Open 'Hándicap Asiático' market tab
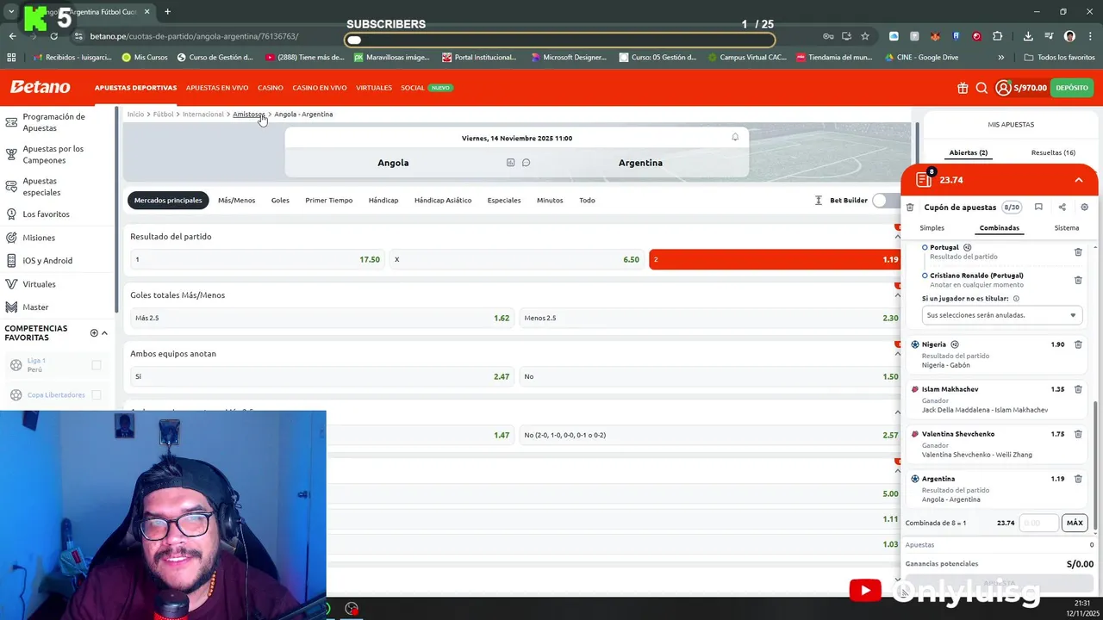This screenshot has width=1103, height=620. [x=443, y=201]
